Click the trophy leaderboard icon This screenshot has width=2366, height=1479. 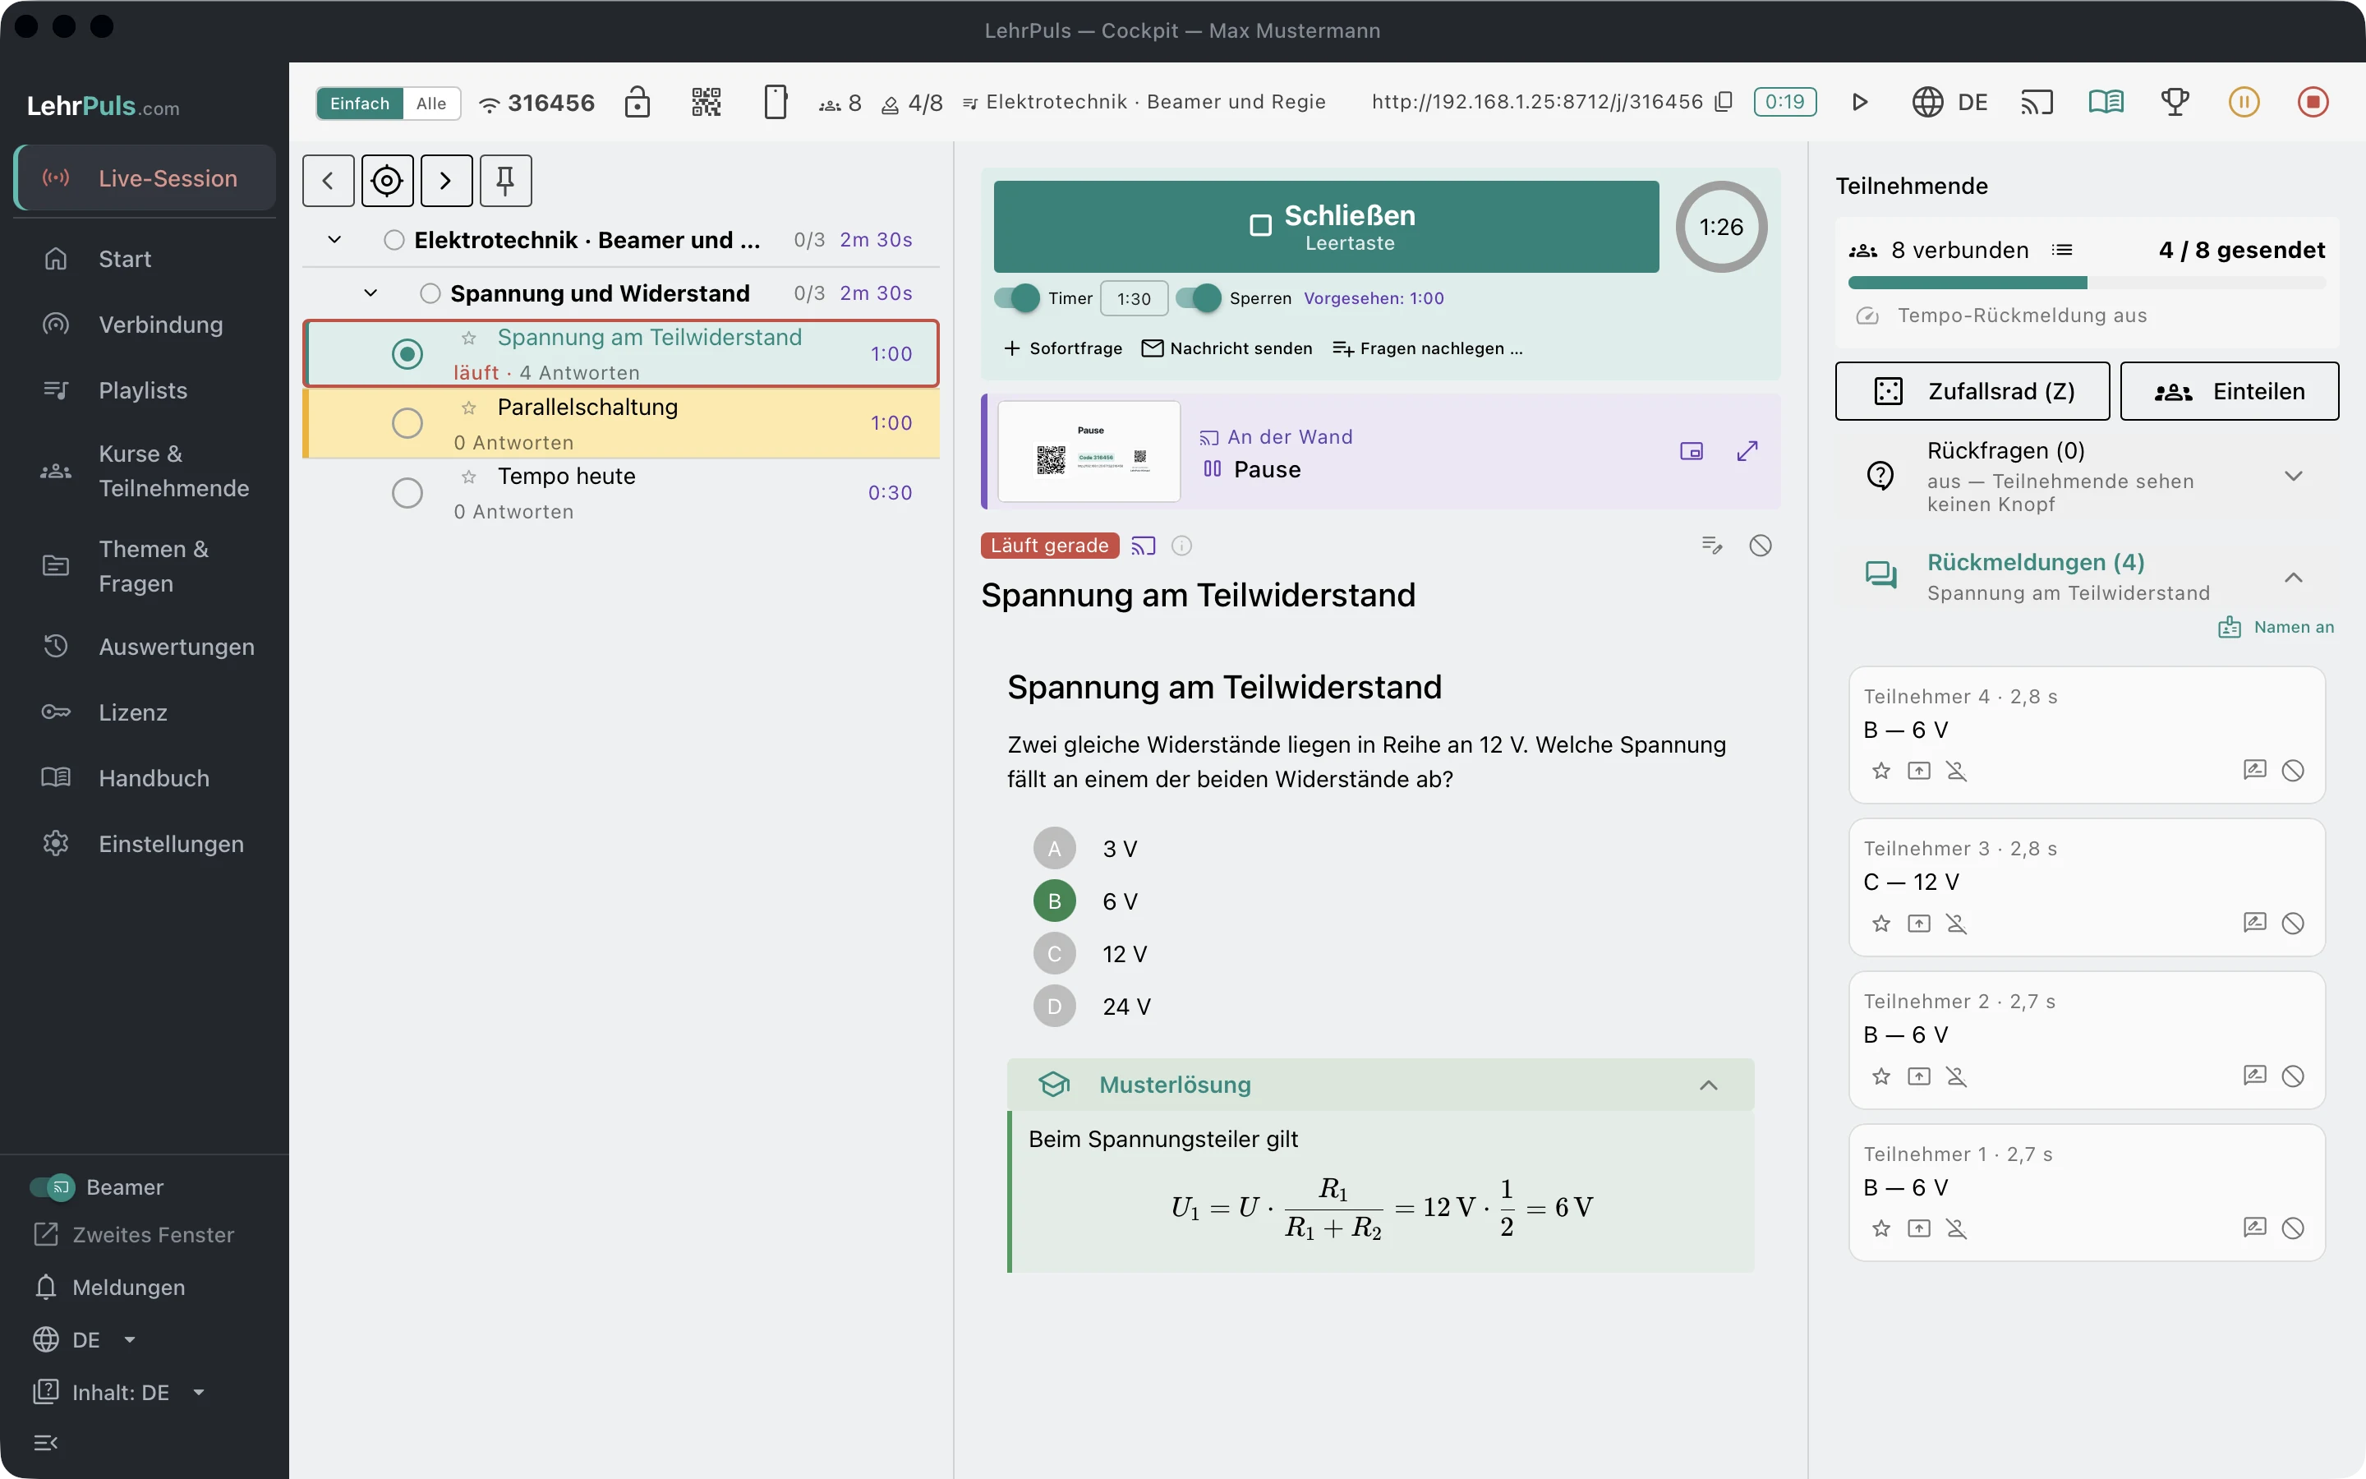[2175, 102]
